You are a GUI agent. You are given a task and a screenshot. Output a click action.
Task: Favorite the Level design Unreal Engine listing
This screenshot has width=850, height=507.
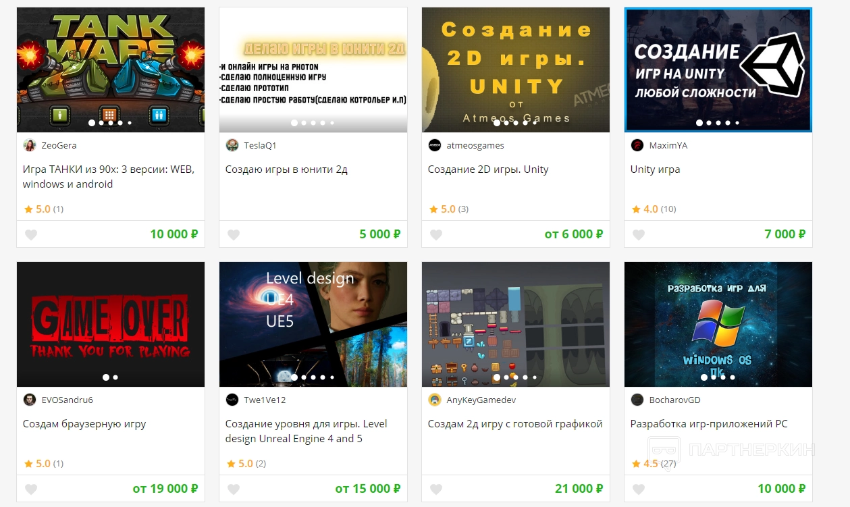tap(234, 489)
